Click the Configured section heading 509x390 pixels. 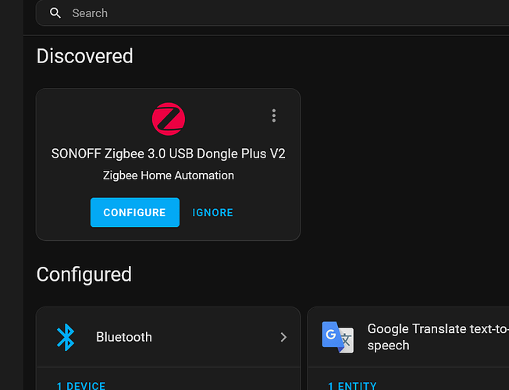pyautogui.click(x=84, y=275)
